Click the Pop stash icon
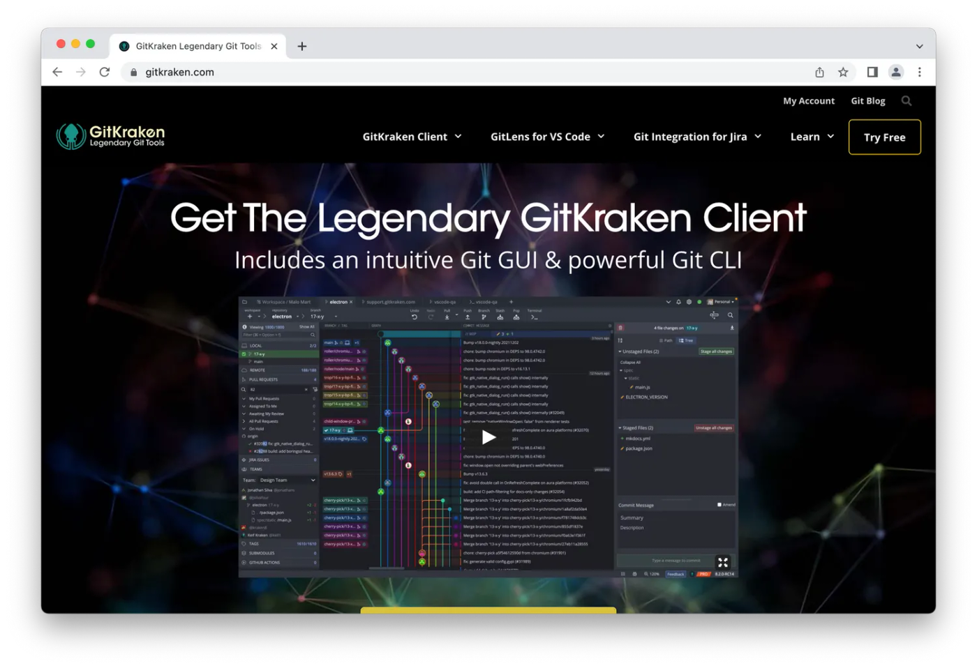The height and width of the screenshot is (668, 977). tap(516, 317)
